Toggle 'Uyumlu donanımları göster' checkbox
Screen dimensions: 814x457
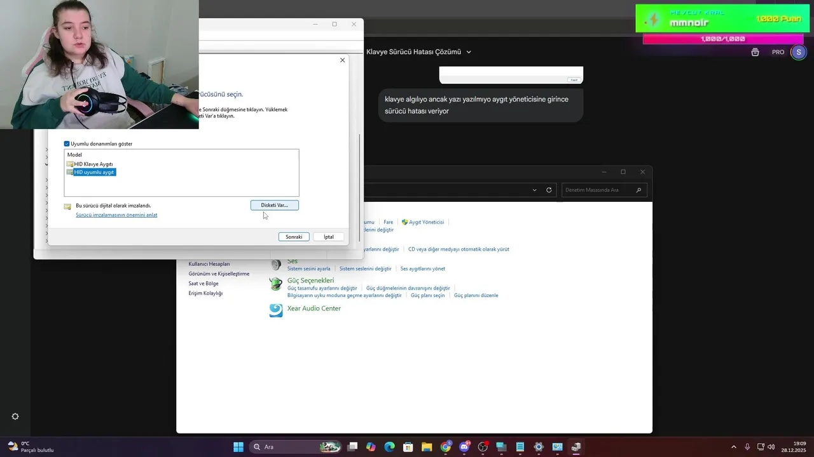tap(67, 144)
